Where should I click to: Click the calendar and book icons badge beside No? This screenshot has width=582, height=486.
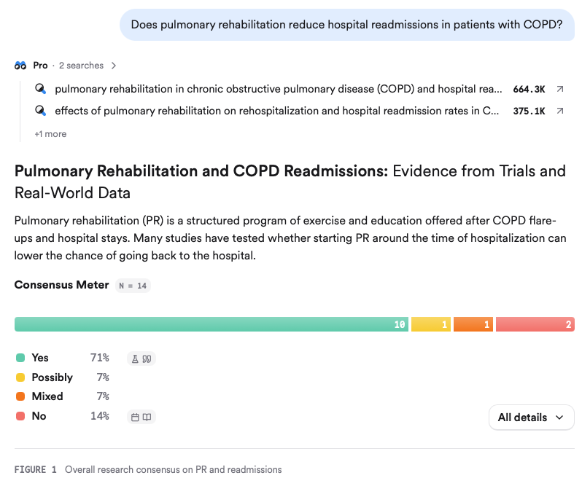141,417
